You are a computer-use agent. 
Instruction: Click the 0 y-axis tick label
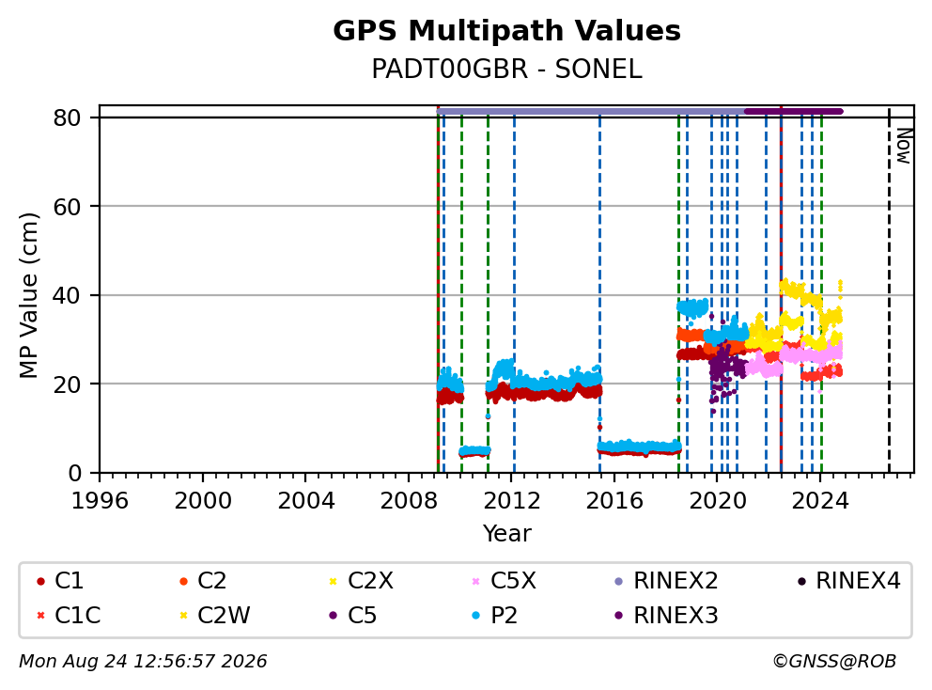coord(75,474)
